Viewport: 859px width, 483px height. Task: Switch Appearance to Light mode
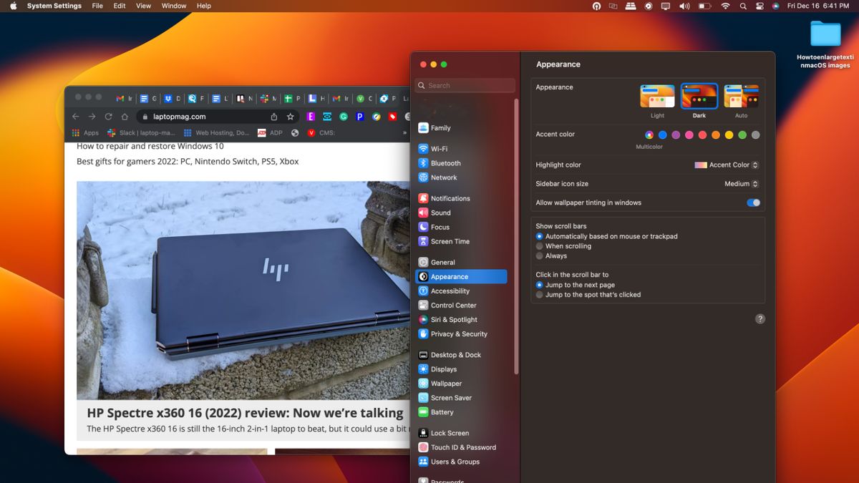coord(656,94)
